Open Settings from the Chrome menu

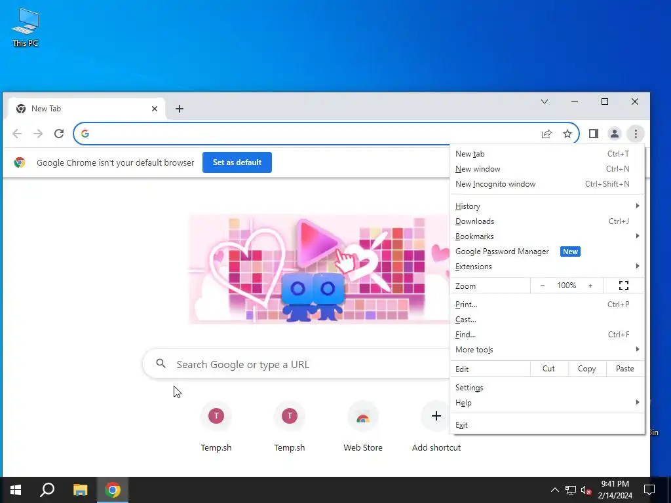pyautogui.click(x=547, y=388)
